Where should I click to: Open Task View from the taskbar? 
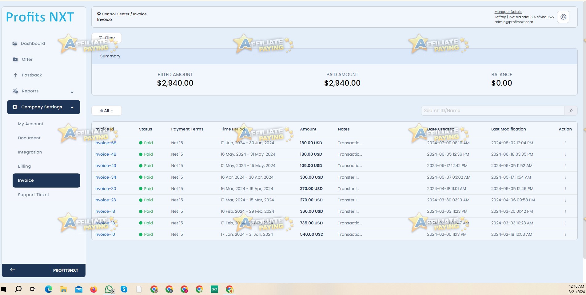tap(33, 289)
